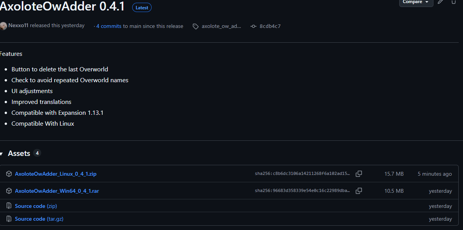463x230 pixels.
Task: Open the Compare dropdown
Action: coord(416,2)
